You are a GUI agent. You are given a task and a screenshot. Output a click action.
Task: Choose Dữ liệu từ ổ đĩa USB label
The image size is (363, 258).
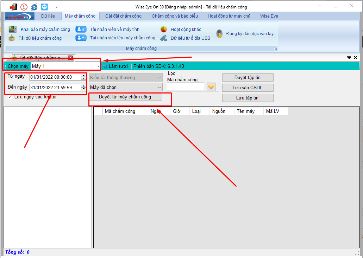[190, 38]
